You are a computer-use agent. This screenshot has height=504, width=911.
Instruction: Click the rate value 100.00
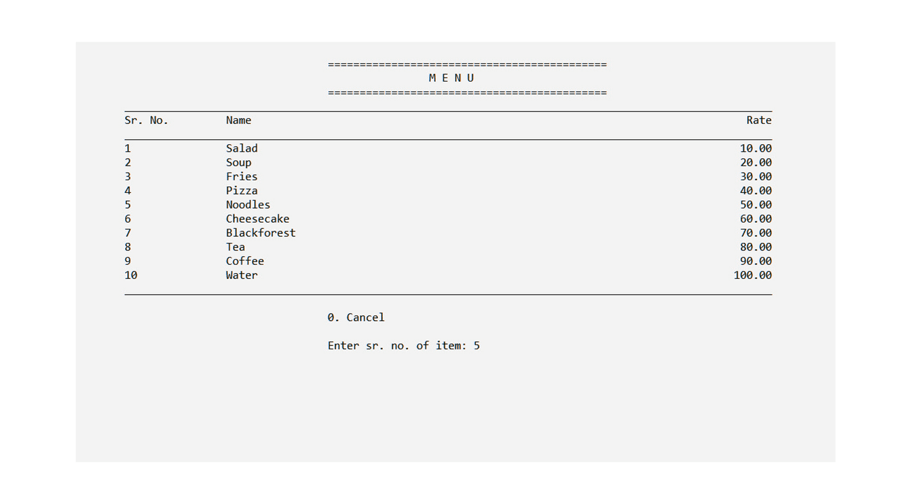pos(753,275)
